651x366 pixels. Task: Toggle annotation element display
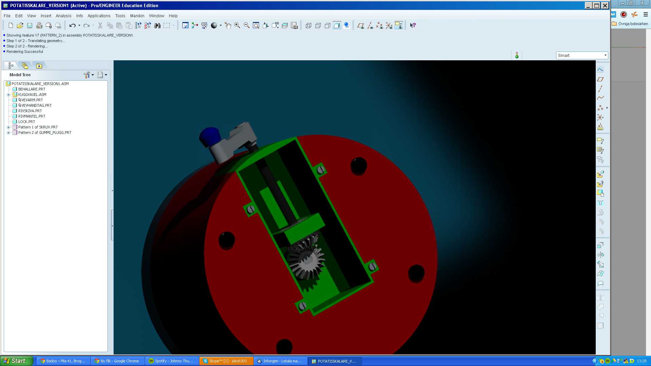click(x=399, y=25)
